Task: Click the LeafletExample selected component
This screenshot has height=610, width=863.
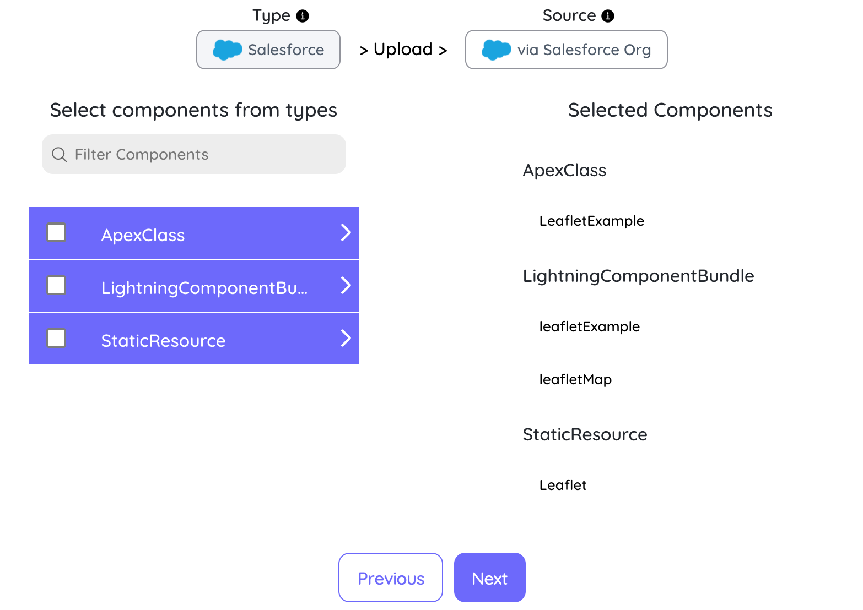Action: tap(592, 221)
